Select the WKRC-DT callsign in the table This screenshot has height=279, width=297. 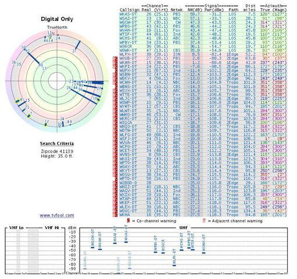point(128,119)
